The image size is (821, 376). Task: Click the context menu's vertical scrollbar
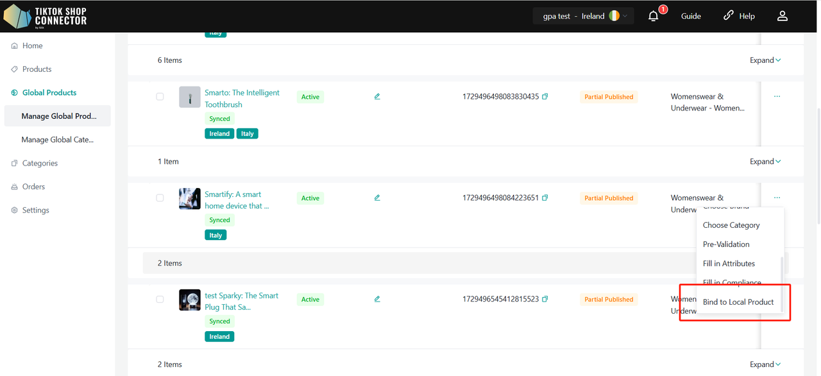point(781,282)
